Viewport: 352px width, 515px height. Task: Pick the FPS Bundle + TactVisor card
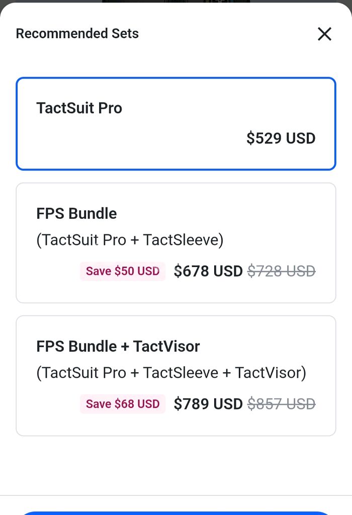coord(176,375)
